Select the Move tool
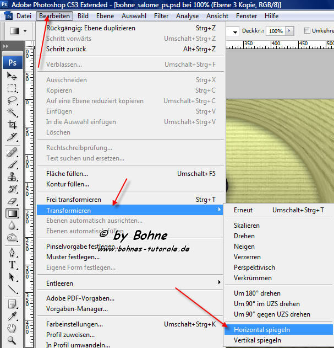The image size is (334, 348). tap(12, 76)
